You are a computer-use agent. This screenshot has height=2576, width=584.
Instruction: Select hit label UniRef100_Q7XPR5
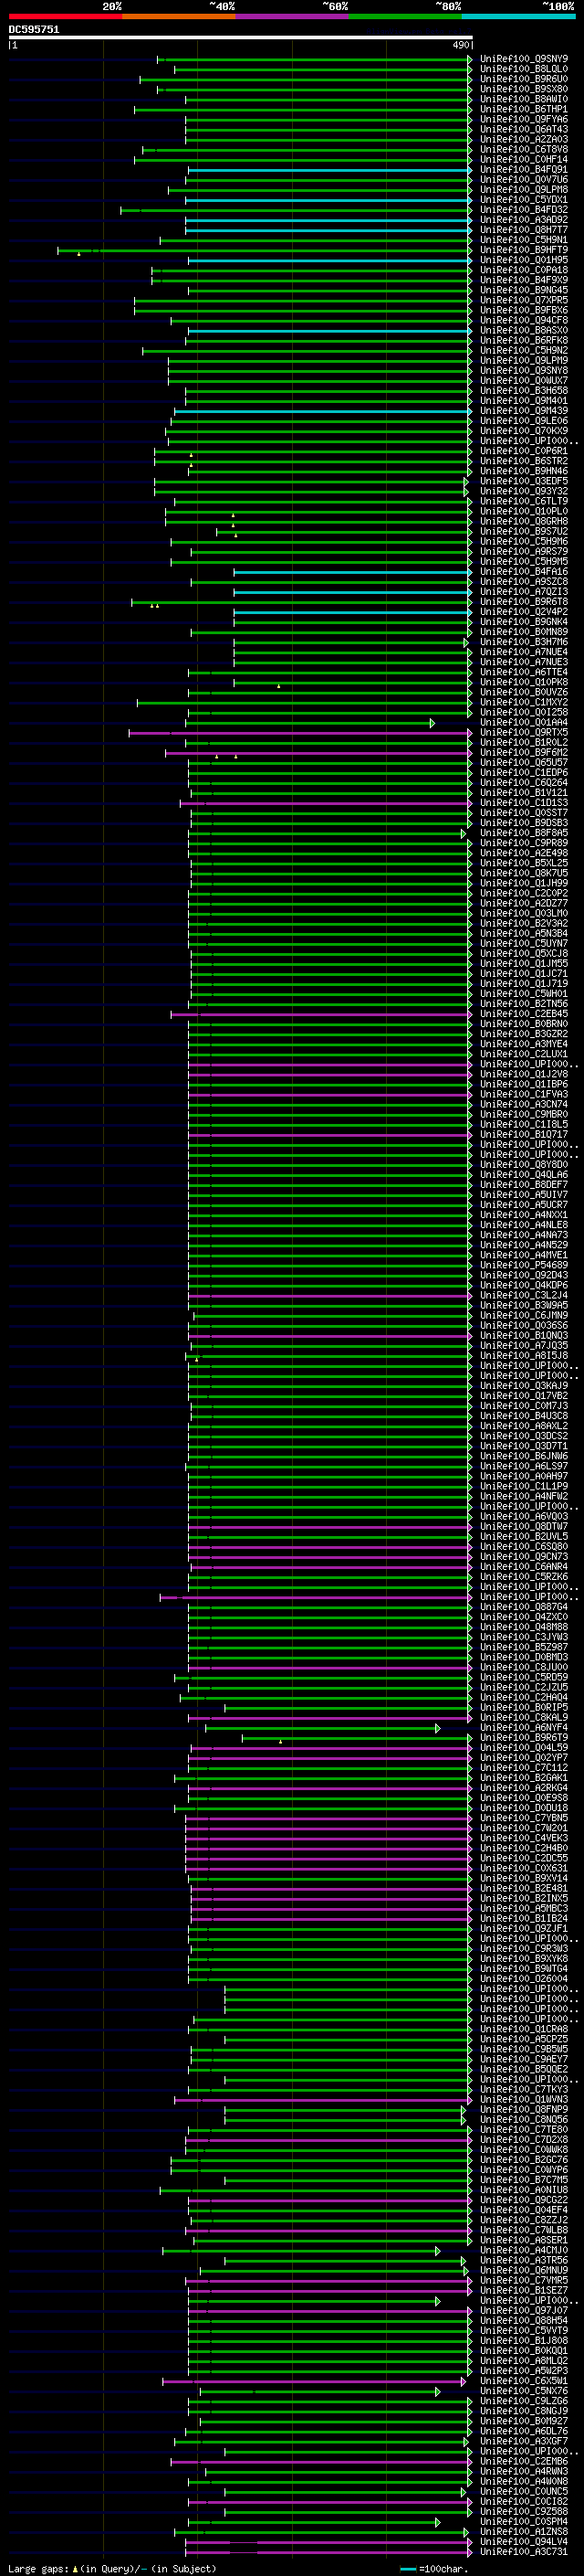524,300
